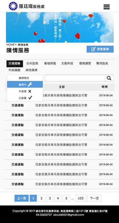Click the 陳情服務 page heading

point(18,50)
